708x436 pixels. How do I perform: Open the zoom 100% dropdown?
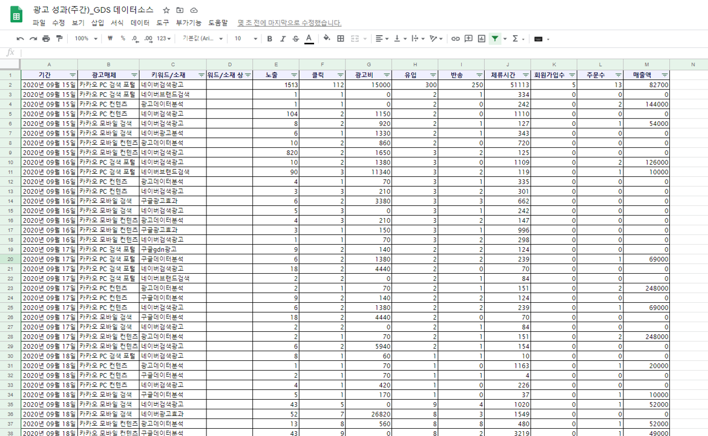click(x=86, y=39)
